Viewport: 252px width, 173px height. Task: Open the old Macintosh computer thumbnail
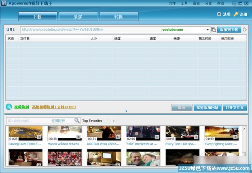coord(104,157)
